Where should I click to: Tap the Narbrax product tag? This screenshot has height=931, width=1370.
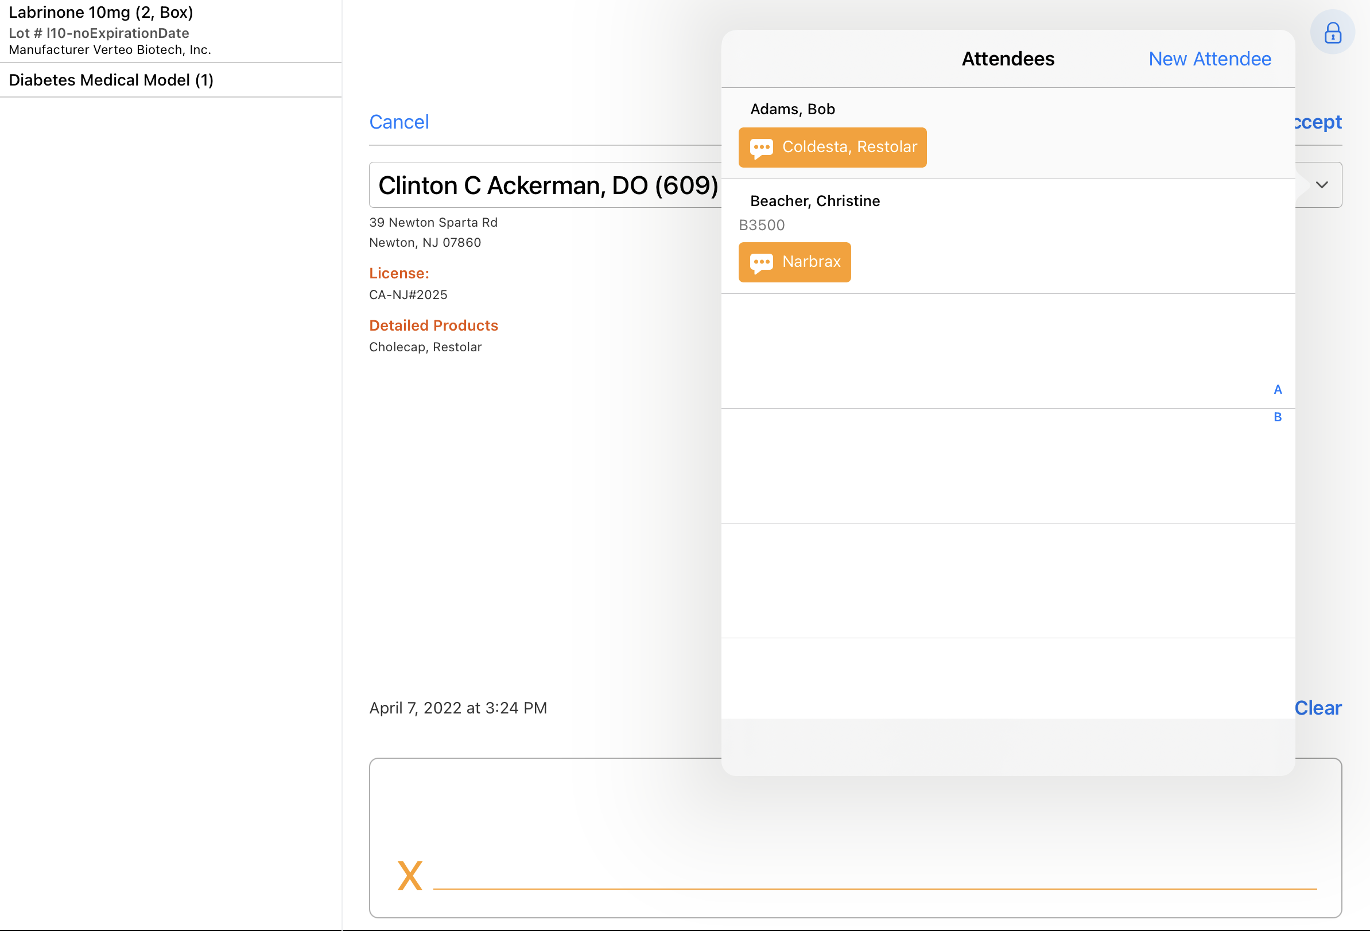tap(810, 262)
